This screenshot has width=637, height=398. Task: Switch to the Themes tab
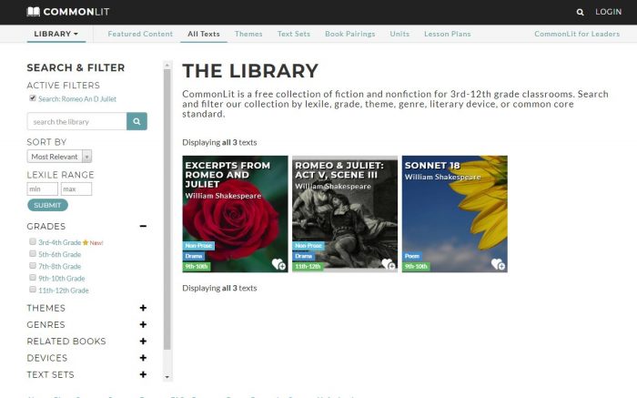(x=248, y=34)
